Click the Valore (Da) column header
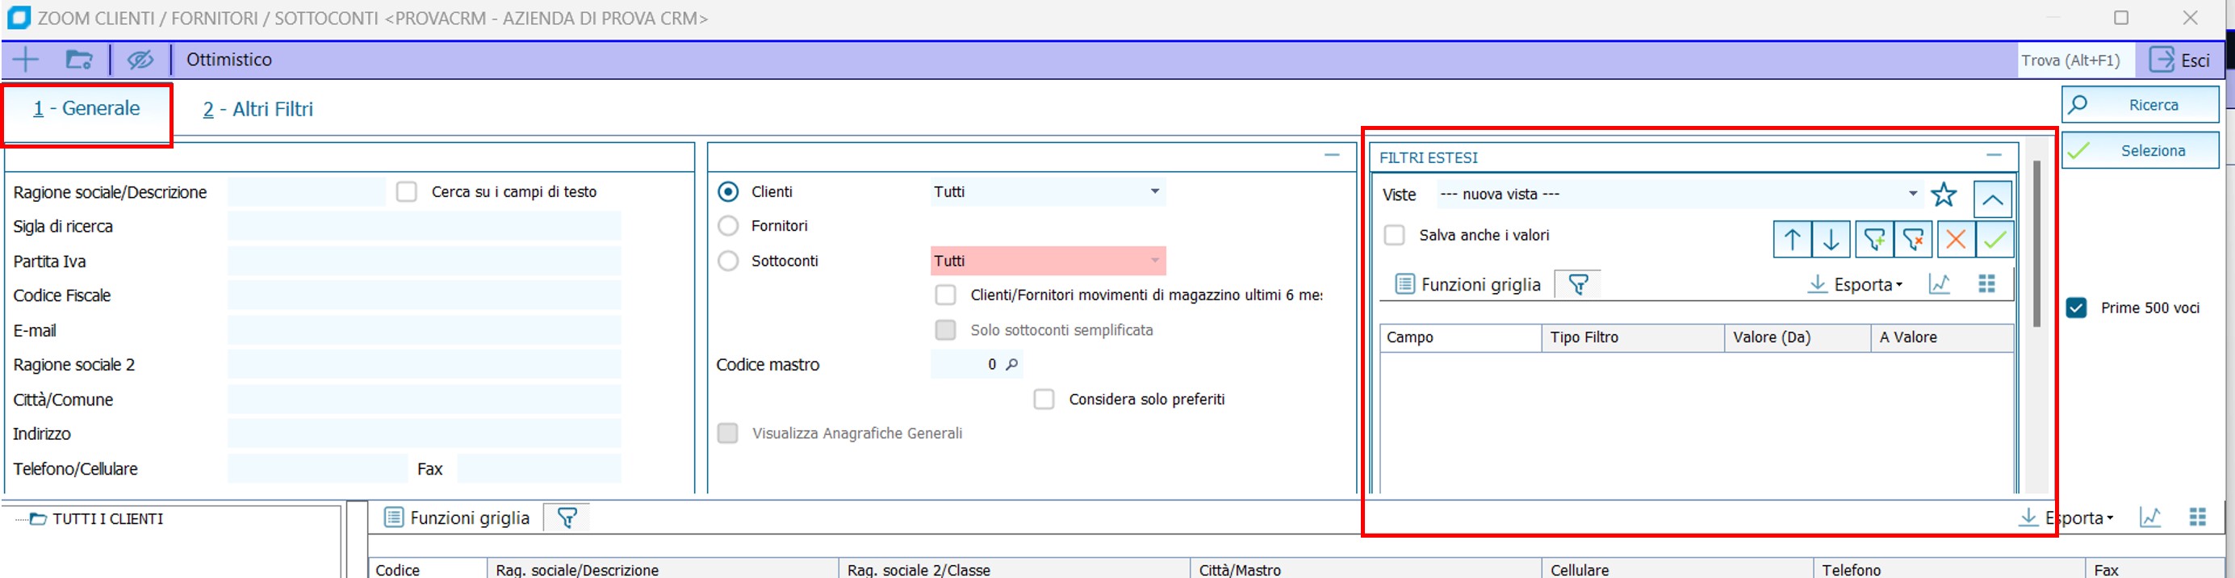Image resolution: width=2235 pixels, height=578 pixels. (1798, 337)
